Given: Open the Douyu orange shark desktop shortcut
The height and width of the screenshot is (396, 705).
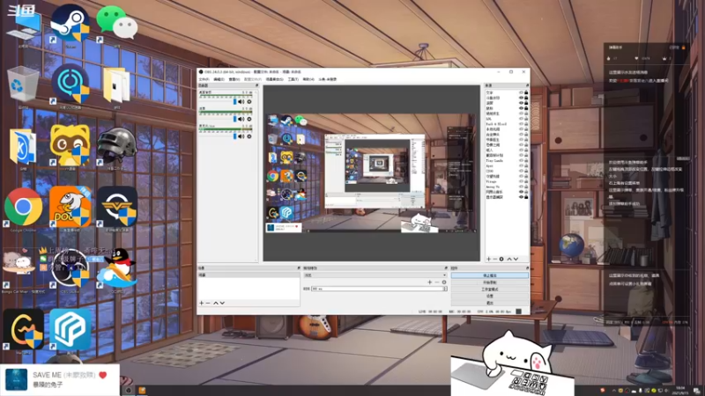Looking at the screenshot, I should (x=70, y=209).
